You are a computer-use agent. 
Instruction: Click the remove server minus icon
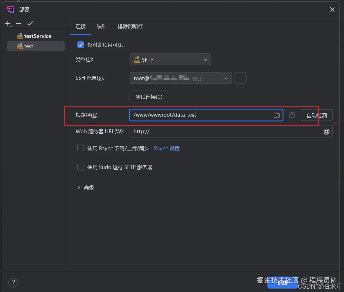[19, 23]
